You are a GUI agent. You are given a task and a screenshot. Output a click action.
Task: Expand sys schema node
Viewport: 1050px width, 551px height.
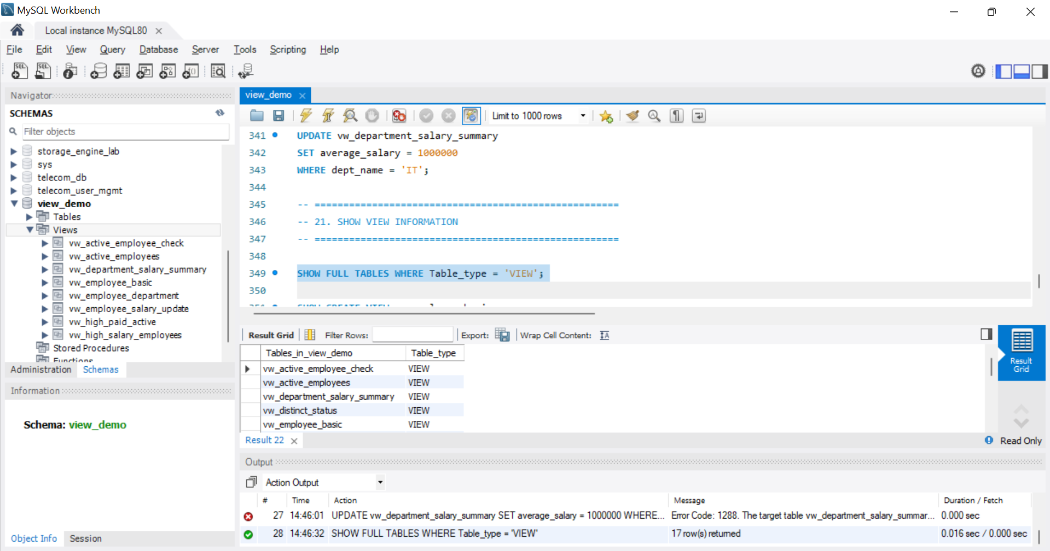point(14,165)
